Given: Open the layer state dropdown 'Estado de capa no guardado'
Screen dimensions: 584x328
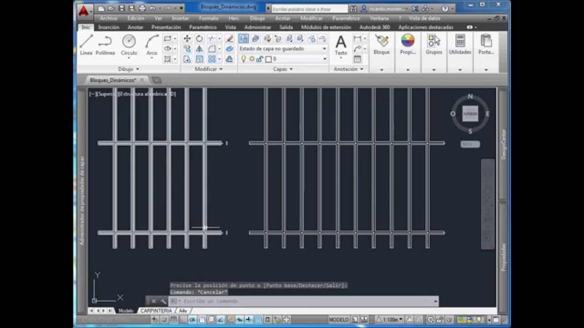Looking at the screenshot, I should (283, 49).
